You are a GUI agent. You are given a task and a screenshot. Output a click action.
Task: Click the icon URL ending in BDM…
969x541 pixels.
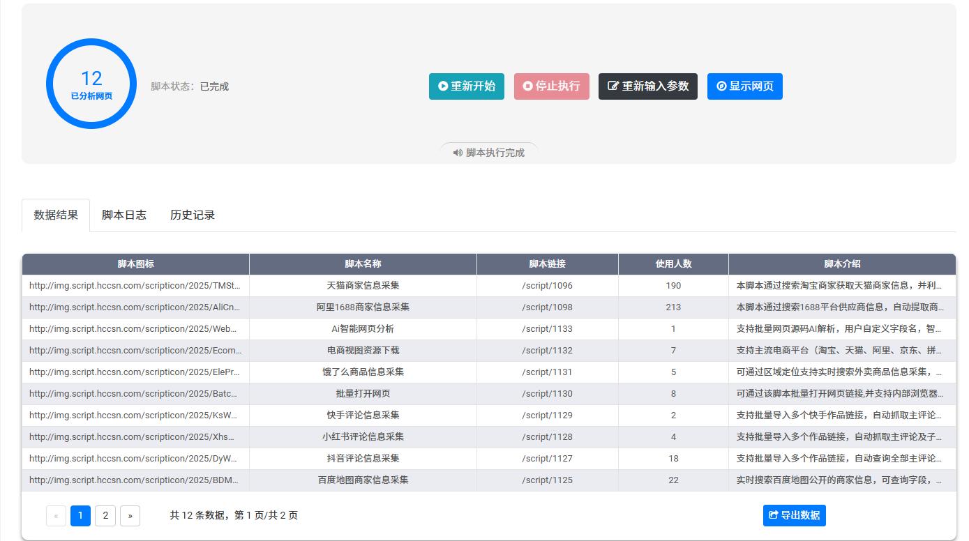tap(135, 480)
